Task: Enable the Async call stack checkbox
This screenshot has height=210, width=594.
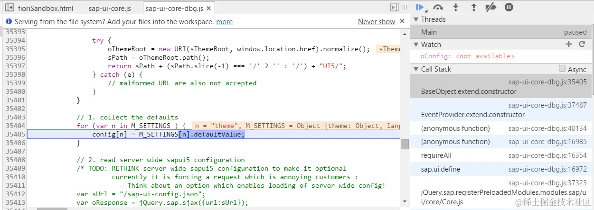Action: click(562, 68)
